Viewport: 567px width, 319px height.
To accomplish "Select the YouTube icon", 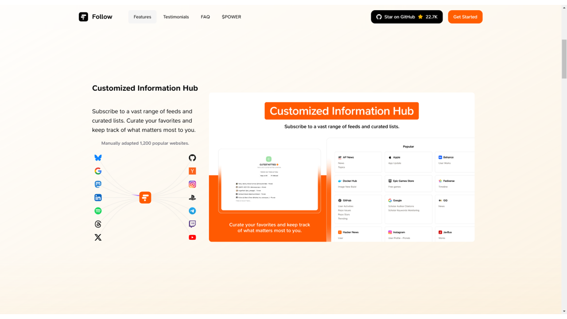I will coord(192,237).
